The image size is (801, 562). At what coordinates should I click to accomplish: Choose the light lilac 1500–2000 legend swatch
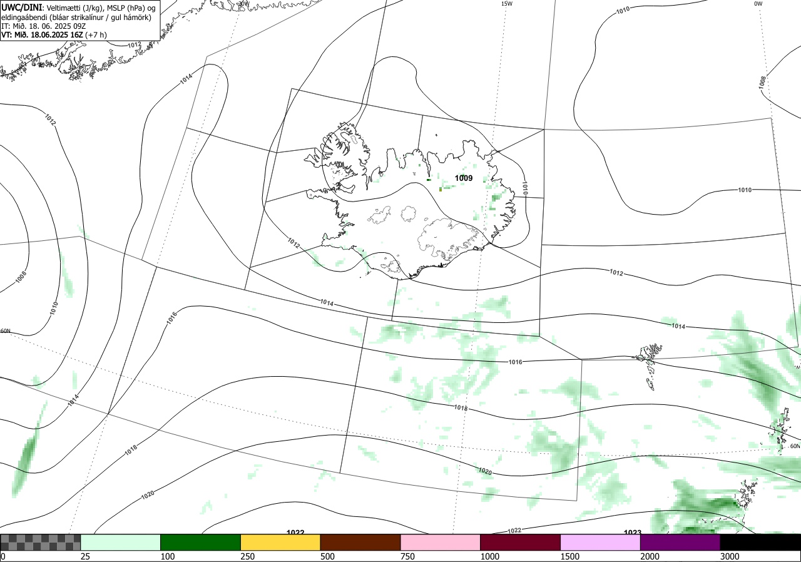[601, 542]
